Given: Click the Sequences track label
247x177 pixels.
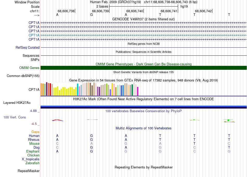Looking at the screenshot, I should click(x=31, y=55).
